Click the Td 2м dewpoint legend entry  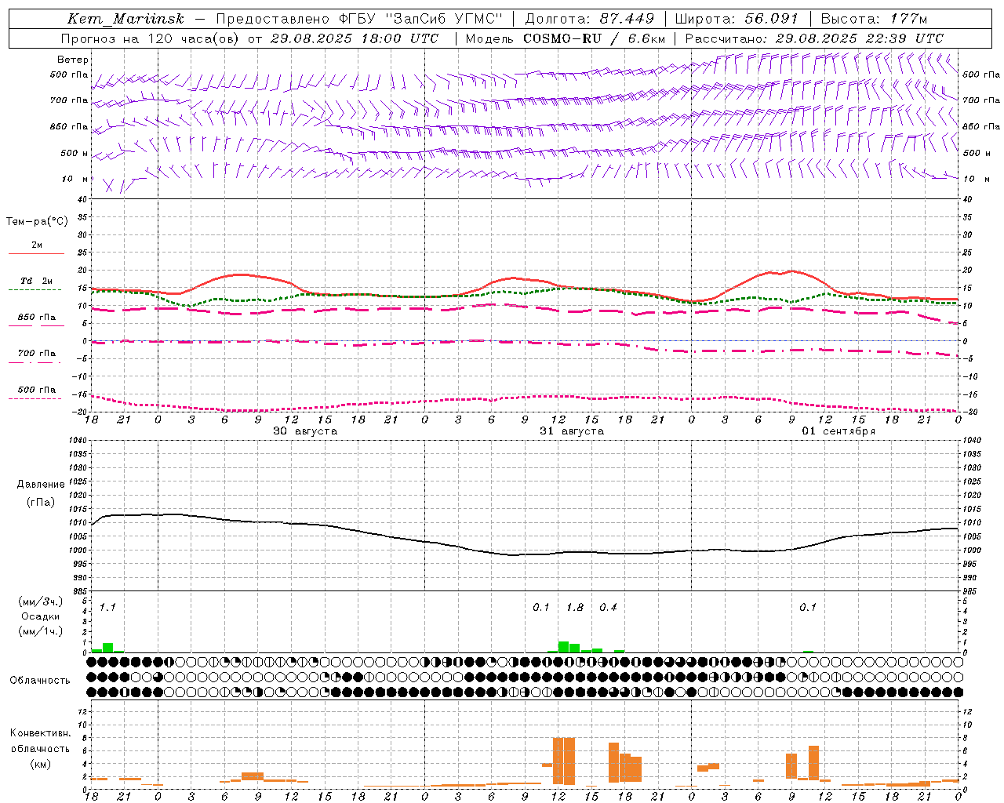(x=37, y=281)
